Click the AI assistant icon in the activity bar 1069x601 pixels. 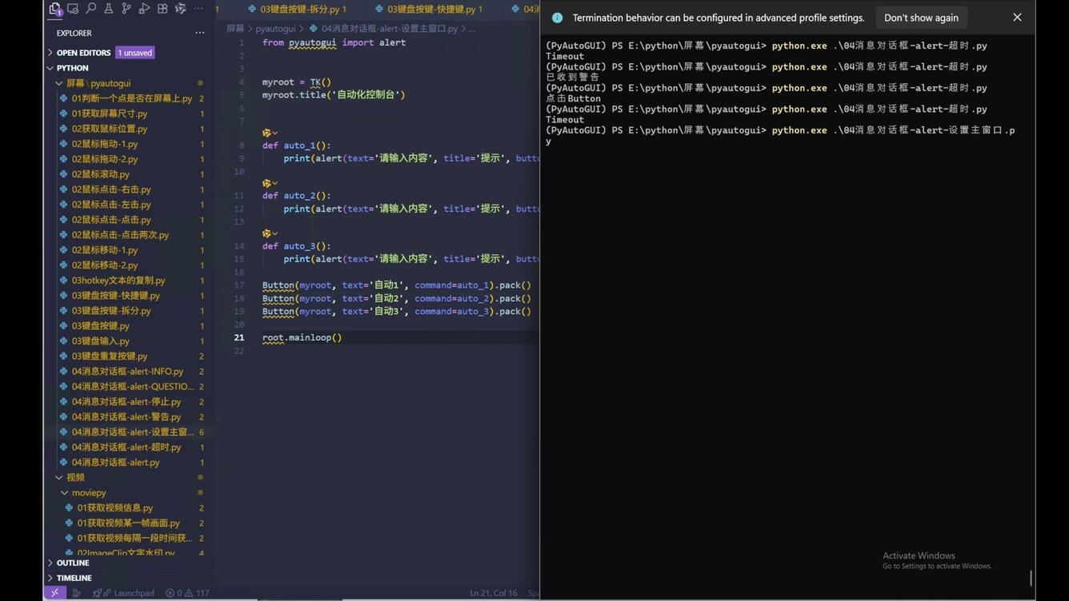point(181,9)
